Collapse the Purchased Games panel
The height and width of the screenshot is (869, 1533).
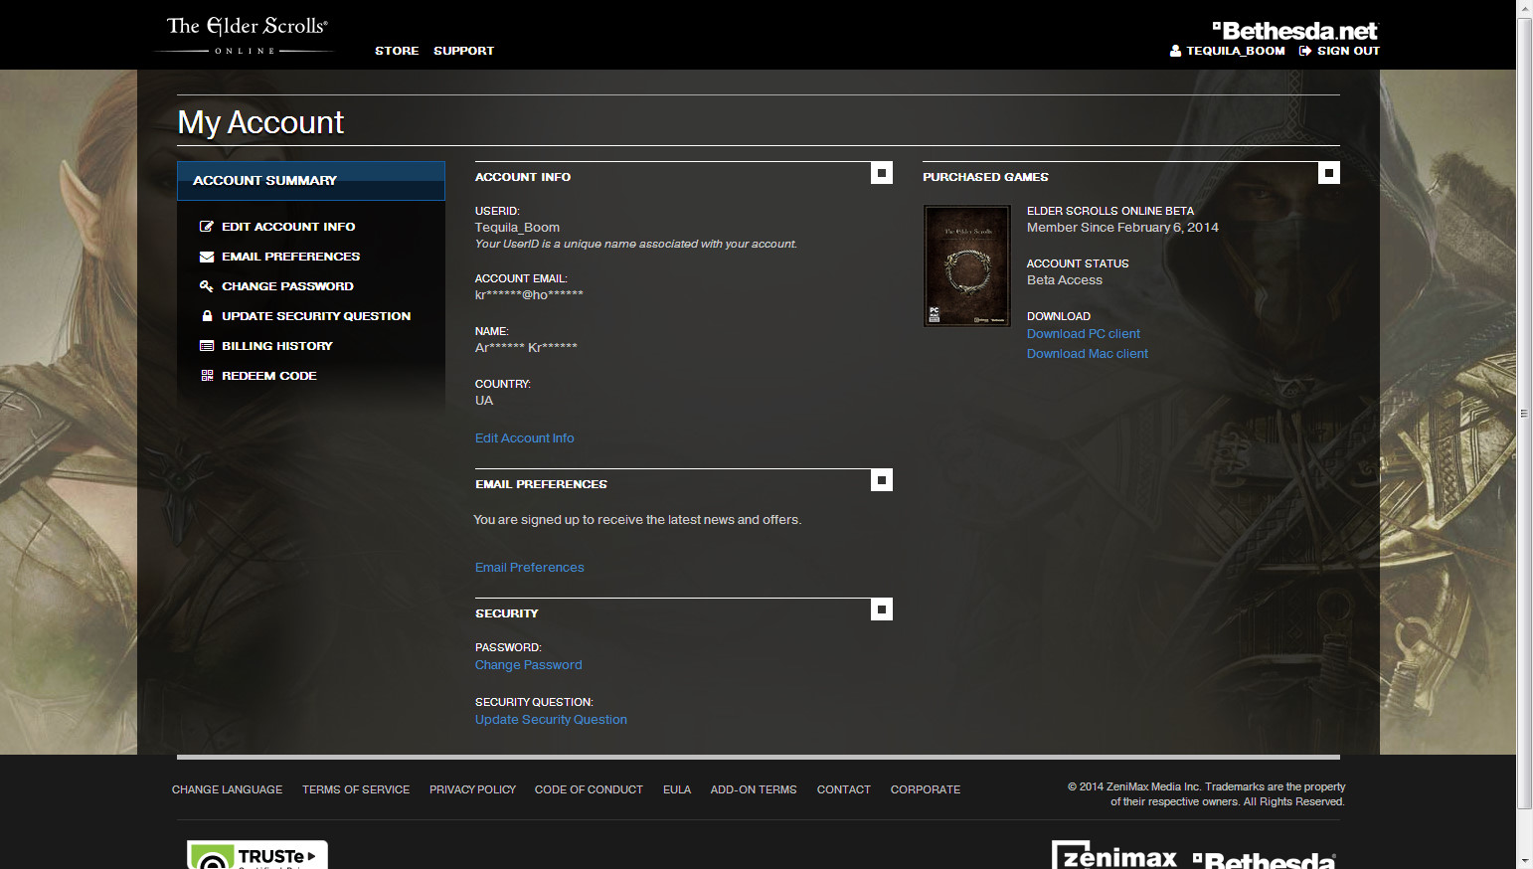[x=1329, y=173]
